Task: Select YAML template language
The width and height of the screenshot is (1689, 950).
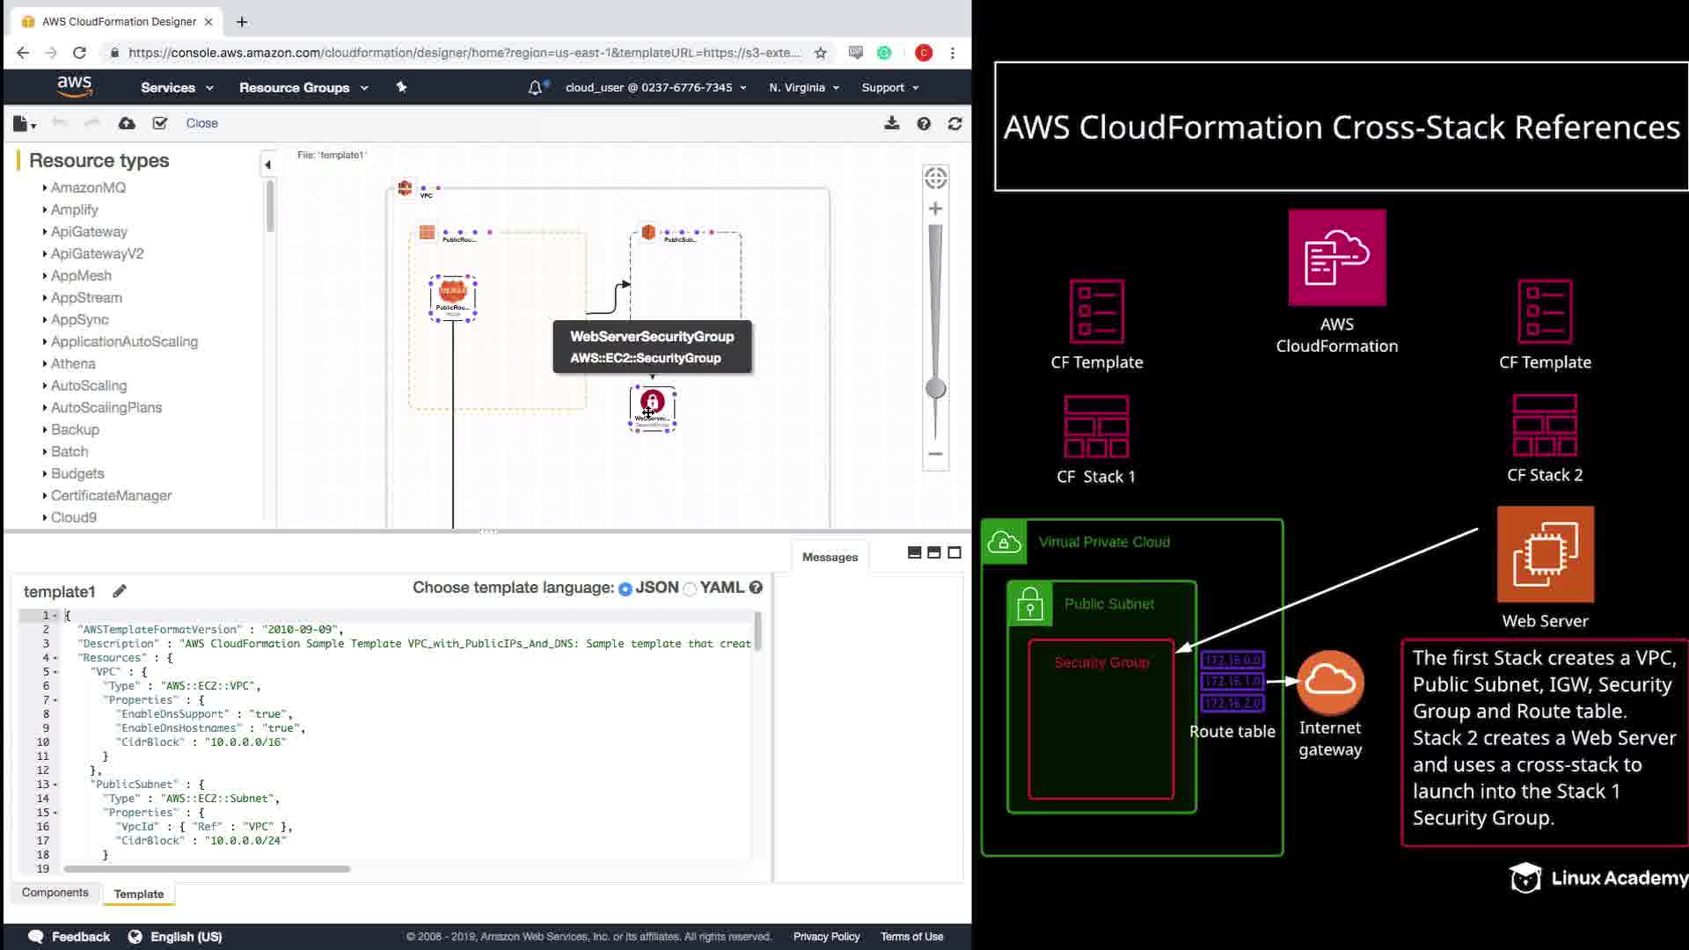Action: click(x=691, y=588)
